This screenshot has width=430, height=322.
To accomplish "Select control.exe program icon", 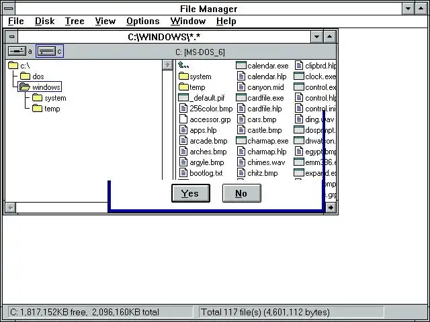I will pos(299,87).
